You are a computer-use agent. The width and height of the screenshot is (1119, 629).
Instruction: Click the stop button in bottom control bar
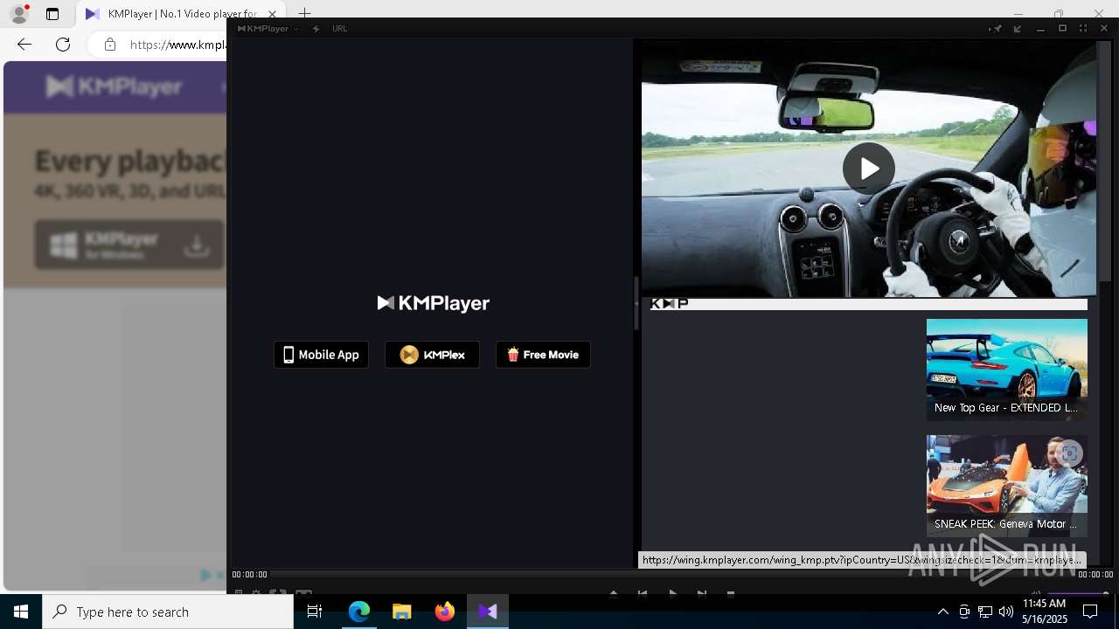[x=731, y=594]
